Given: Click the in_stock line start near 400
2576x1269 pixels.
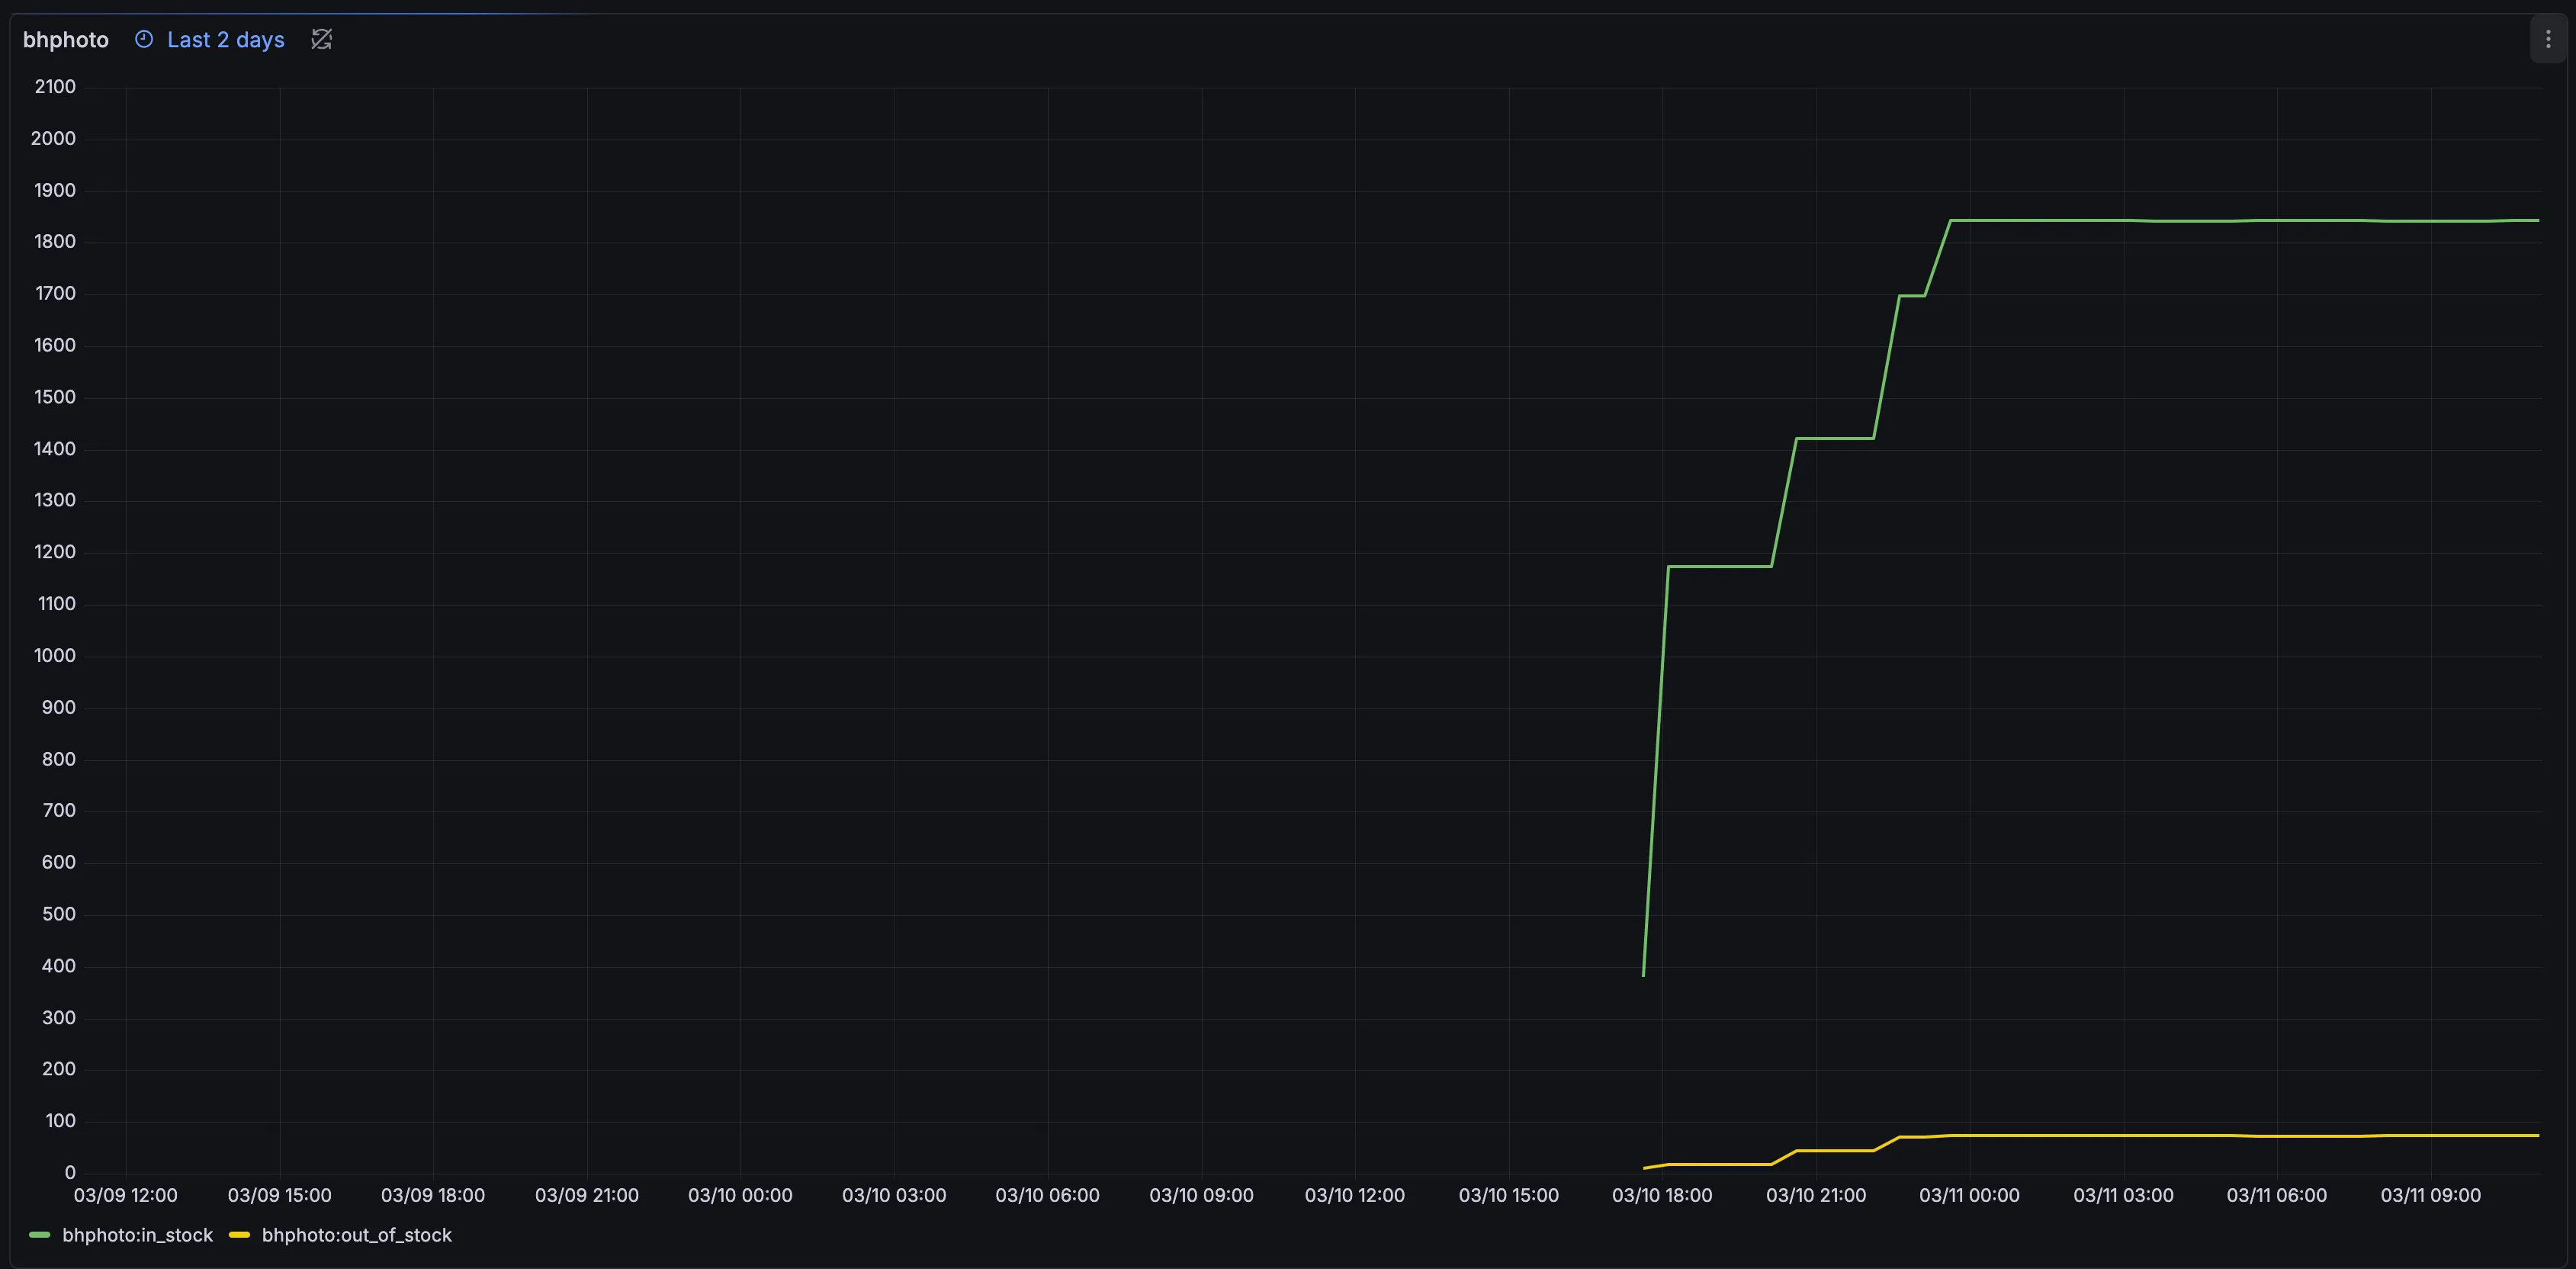Looking at the screenshot, I should pyautogui.click(x=1644, y=973).
